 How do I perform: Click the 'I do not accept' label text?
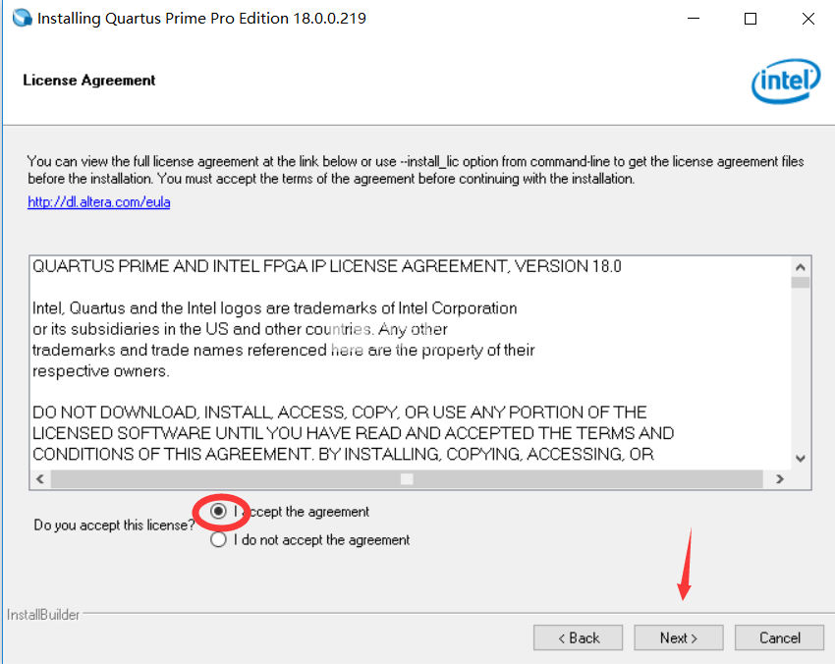[321, 540]
